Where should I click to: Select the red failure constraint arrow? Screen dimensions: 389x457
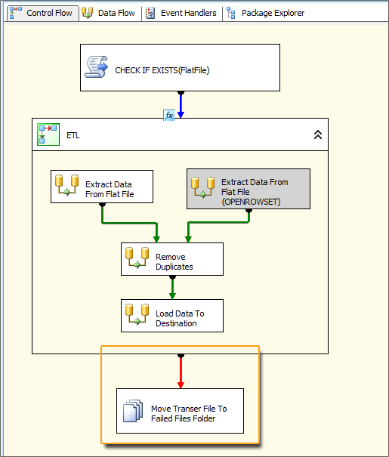(x=181, y=372)
